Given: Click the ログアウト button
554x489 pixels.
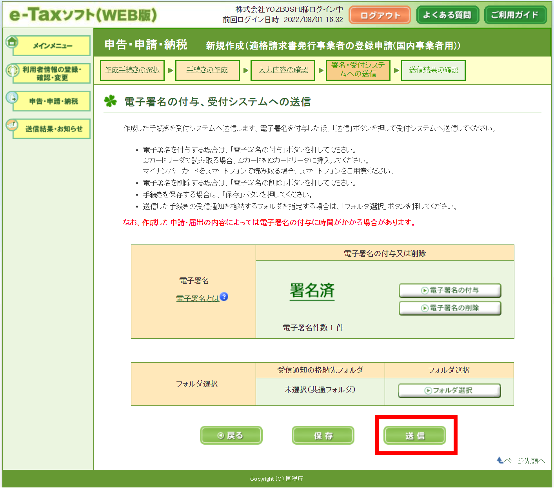Looking at the screenshot, I should [380, 15].
